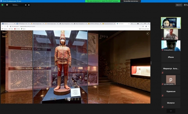Expand more participants with the down chevron
Screen dimensions: 188x114
pos(171,111)
